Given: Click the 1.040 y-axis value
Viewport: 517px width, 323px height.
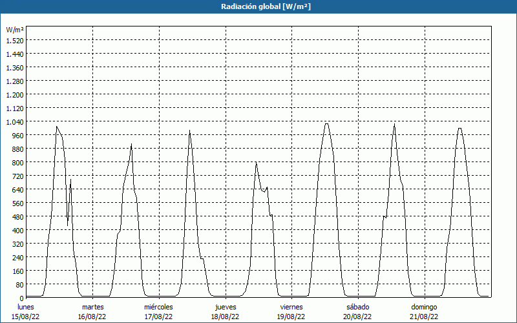Looking at the screenshot, I should [x=15, y=121].
